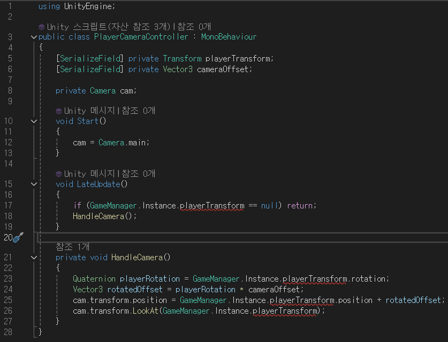Screen dimensions: 448x342
Task: Click line number 12 in the gutter
Action: pos(8,142)
